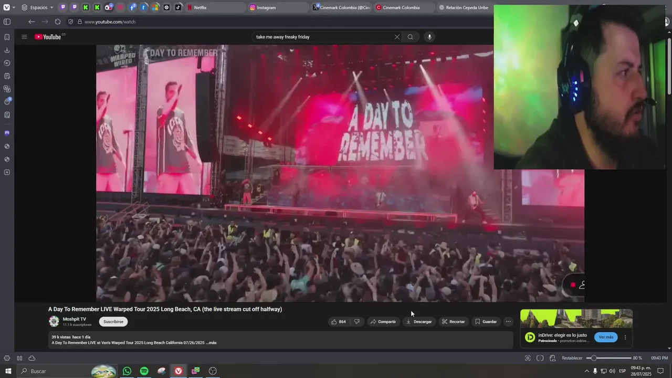Show hidden system tray icons
The width and height of the screenshot is (672, 378).
coord(587,371)
